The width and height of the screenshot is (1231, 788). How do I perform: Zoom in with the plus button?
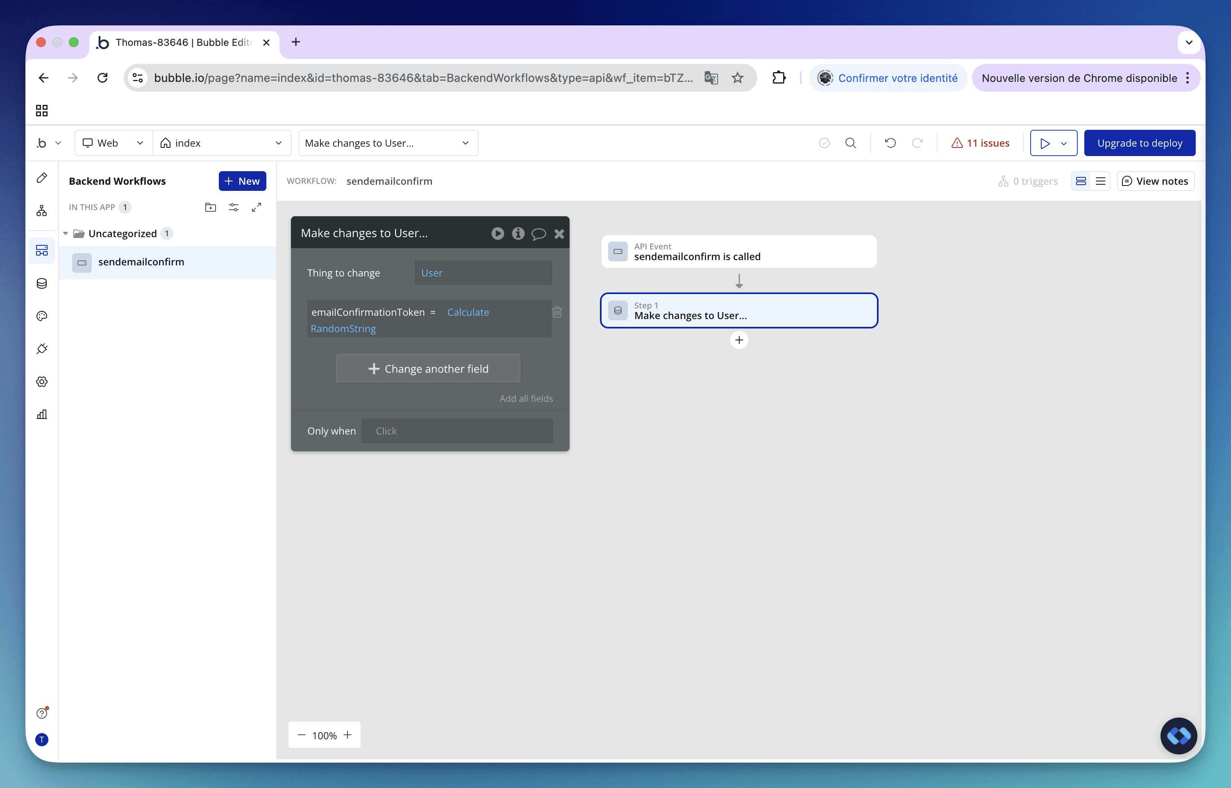click(347, 735)
